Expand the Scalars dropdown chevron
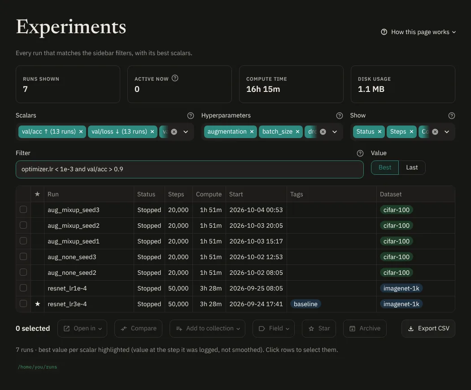 click(186, 132)
